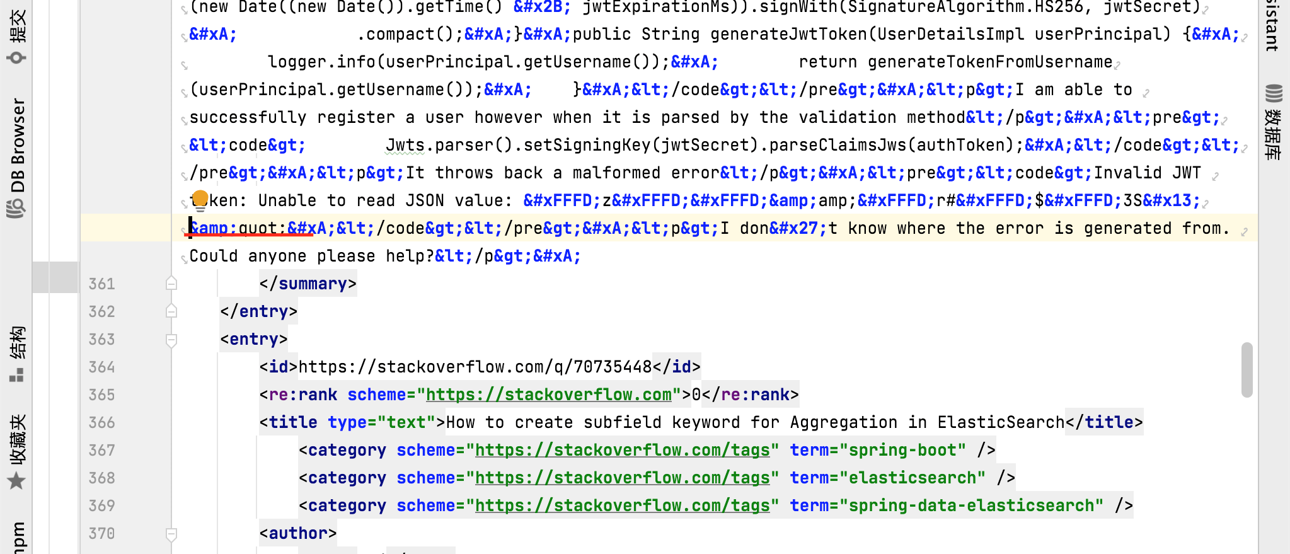This screenshot has height=554, width=1290.
Task: Place cursor in the opening <entry> tag
Action: (254, 339)
